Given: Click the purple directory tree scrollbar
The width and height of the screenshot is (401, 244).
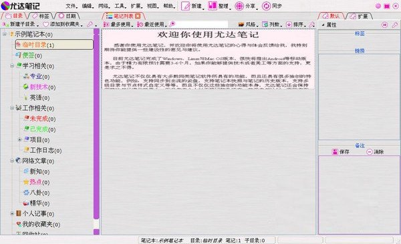Looking at the screenshot, I should [96, 124].
